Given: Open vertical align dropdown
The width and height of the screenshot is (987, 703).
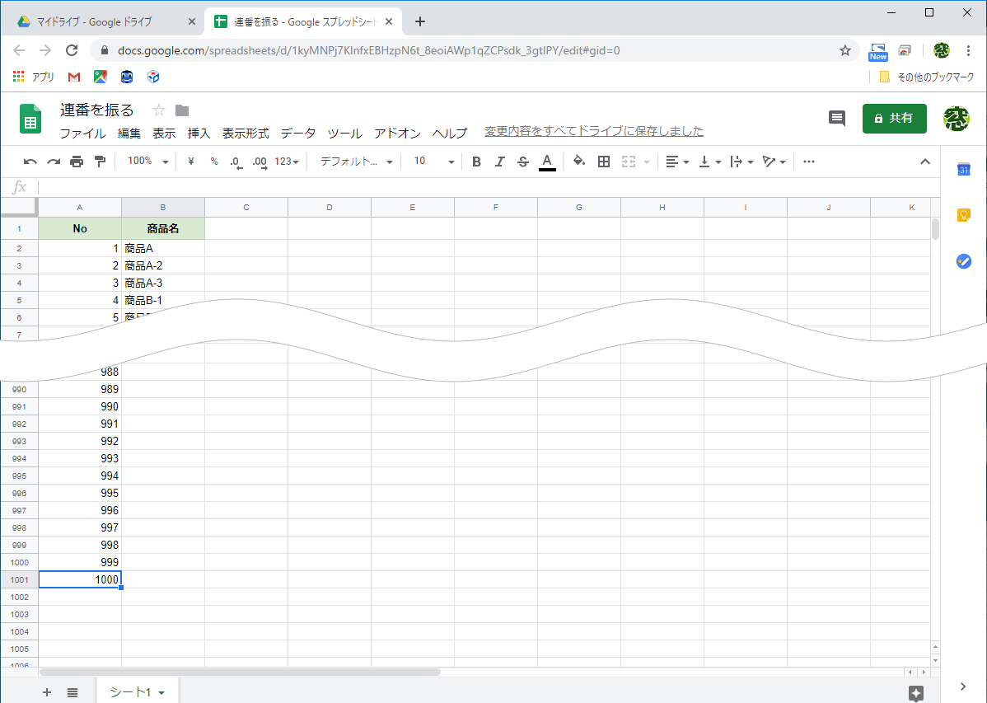Looking at the screenshot, I should pyautogui.click(x=710, y=162).
